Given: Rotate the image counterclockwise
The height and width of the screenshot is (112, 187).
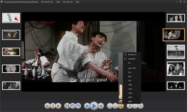Looking at the screenshot, I should coord(73,106).
